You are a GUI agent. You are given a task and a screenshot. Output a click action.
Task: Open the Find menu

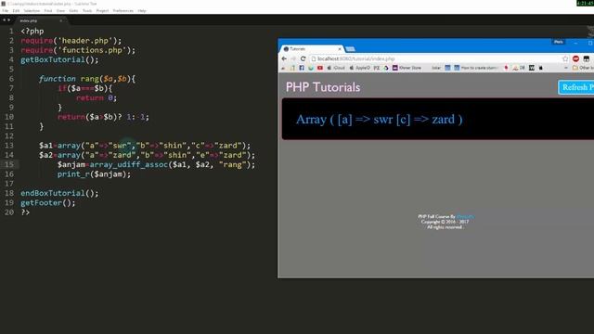[x=48, y=10]
